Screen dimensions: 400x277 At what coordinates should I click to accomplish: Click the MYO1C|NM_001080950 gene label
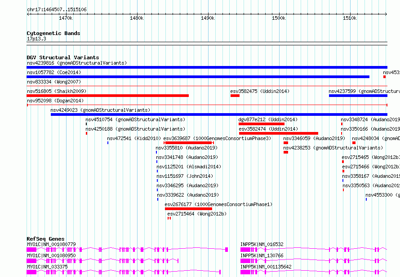point(51,255)
